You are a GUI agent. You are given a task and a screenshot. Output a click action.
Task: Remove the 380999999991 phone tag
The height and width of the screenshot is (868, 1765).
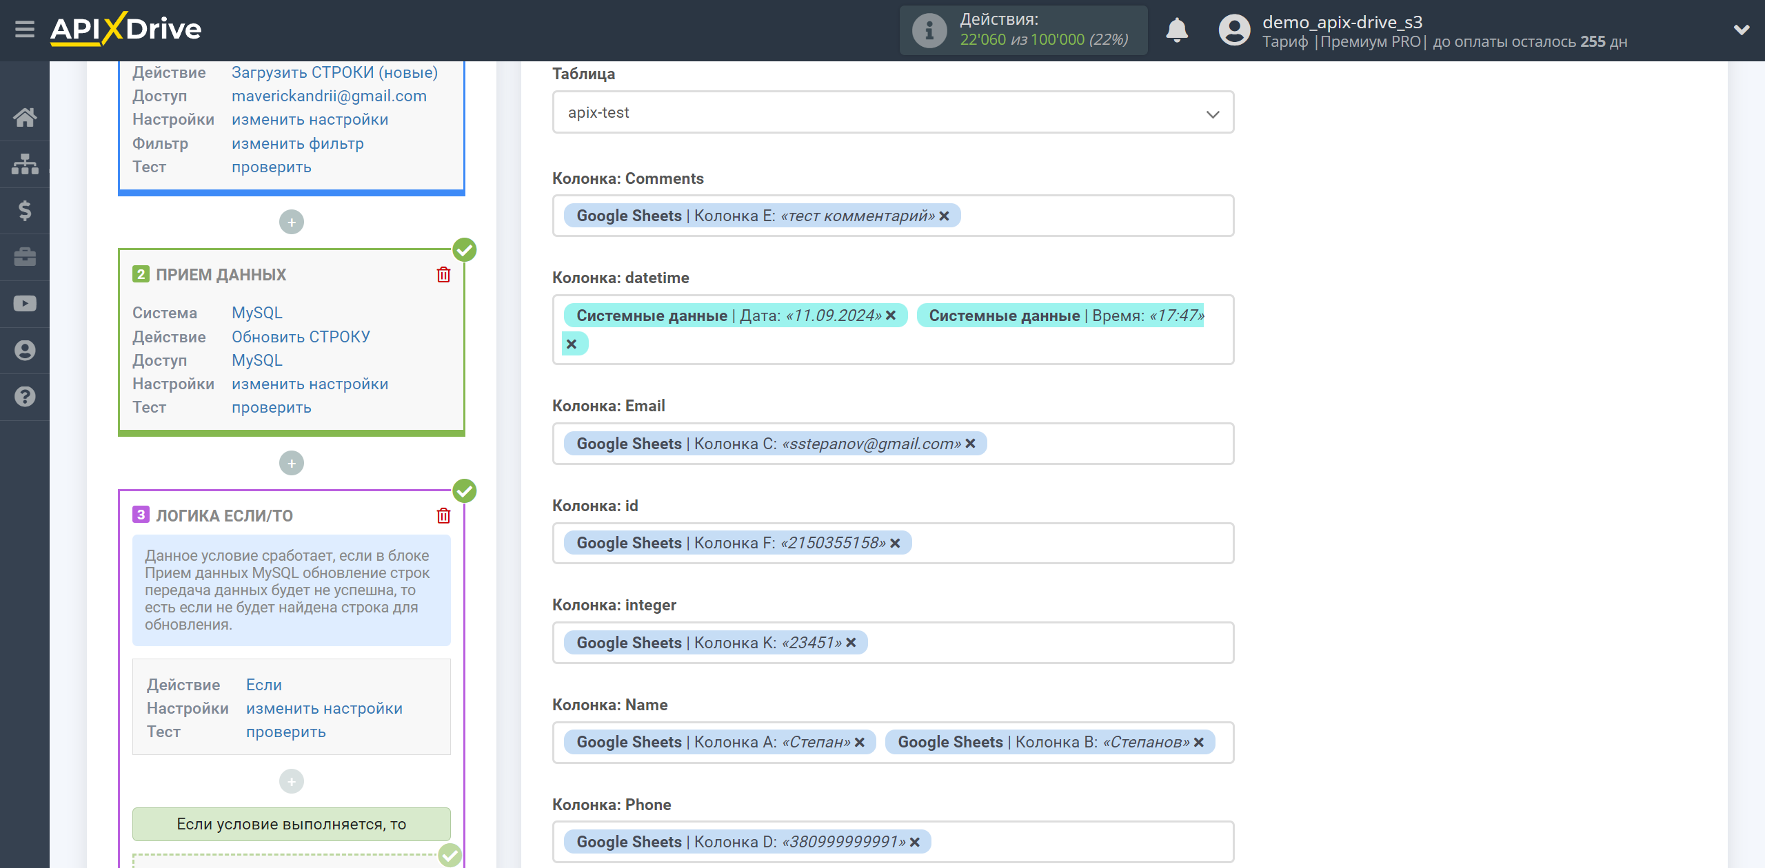(x=915, y=843)
